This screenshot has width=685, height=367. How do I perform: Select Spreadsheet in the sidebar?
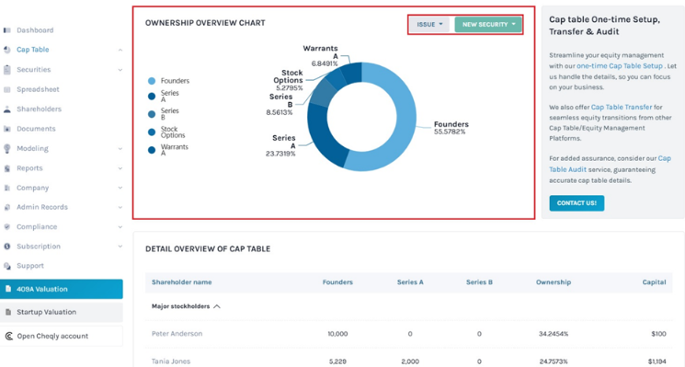(x=38, y=89)
